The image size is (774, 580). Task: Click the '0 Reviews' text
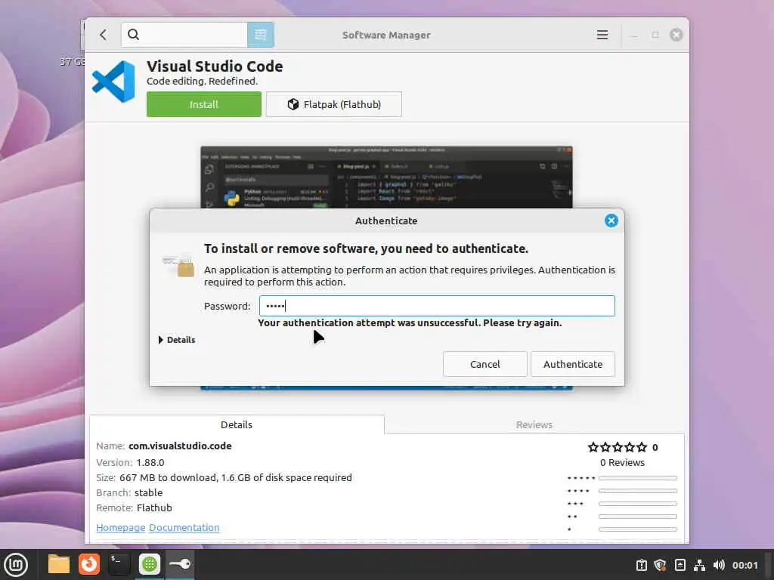[622, 463]
